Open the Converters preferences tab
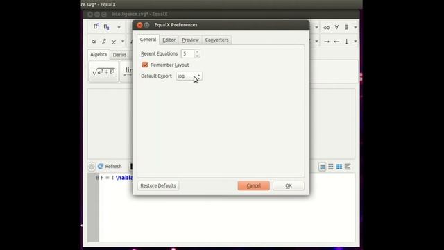The width and height of the screenshot is (444, 250). coord(216,40)
